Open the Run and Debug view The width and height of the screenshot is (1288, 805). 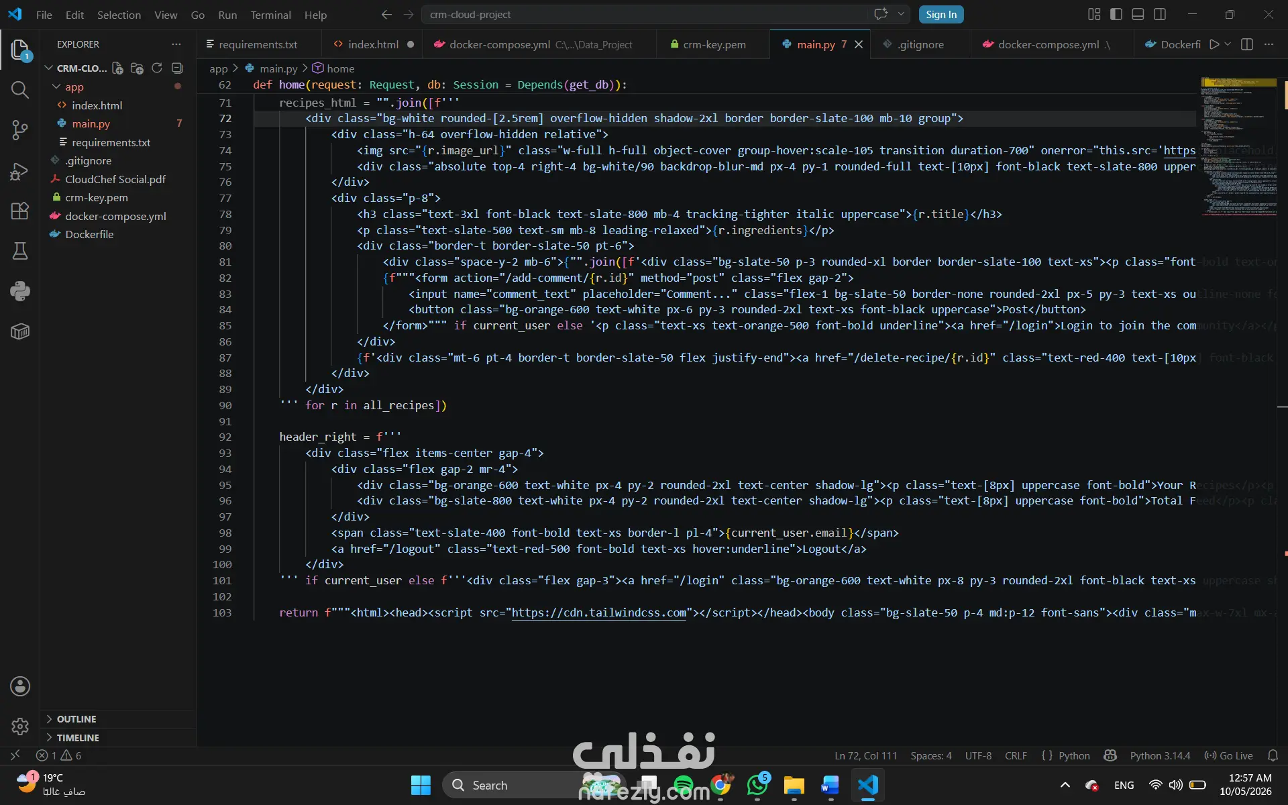(20, 171)
